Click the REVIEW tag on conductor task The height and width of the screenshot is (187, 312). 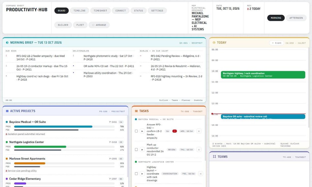172,150
